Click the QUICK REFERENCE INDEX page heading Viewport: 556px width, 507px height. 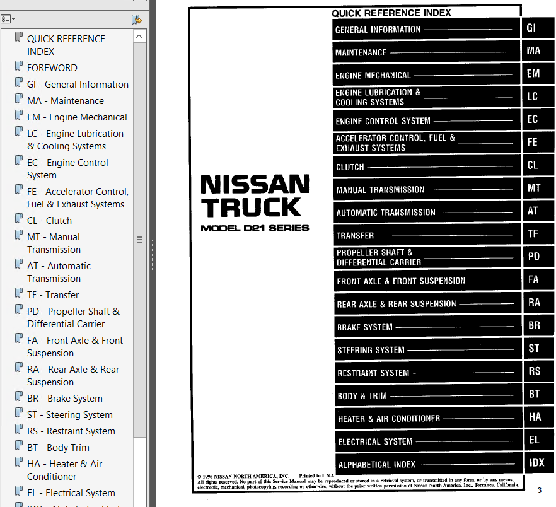point(391,13)
